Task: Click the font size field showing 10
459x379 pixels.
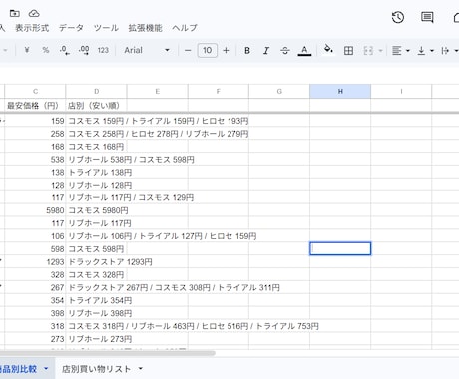Action: (208, 50)
